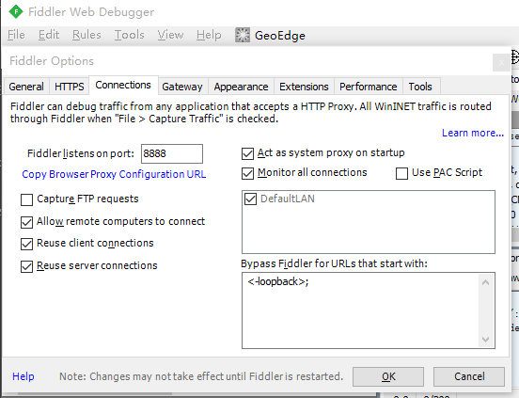The image size is (519, 398).
Task: Switch to the HTTPS tab
Action: pyautogui.click(x=70, y=87)
